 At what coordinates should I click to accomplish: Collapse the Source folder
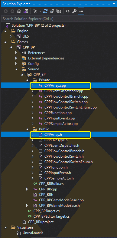16,69
